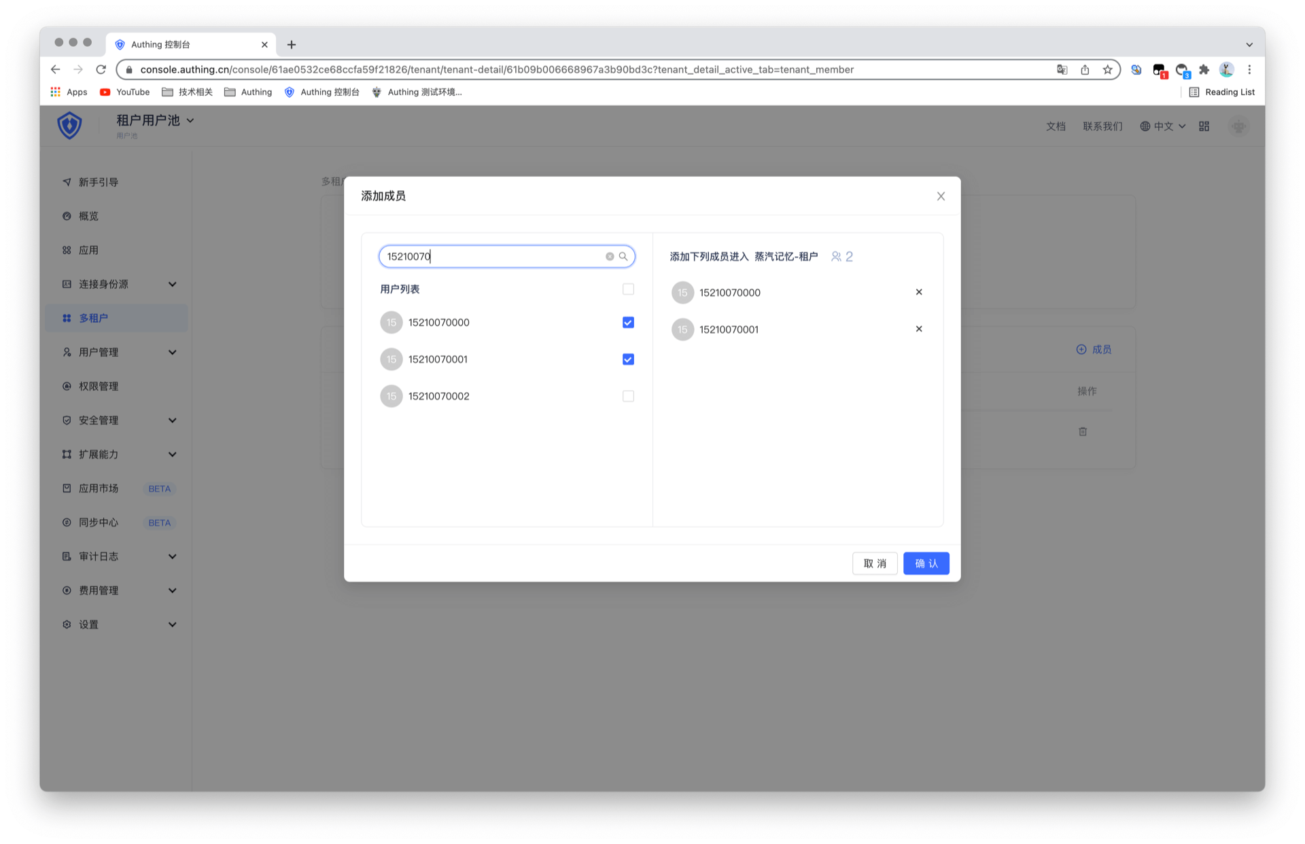
Task: Open the Chrome extensions puzzle icon
Action: pos(1204,69)
